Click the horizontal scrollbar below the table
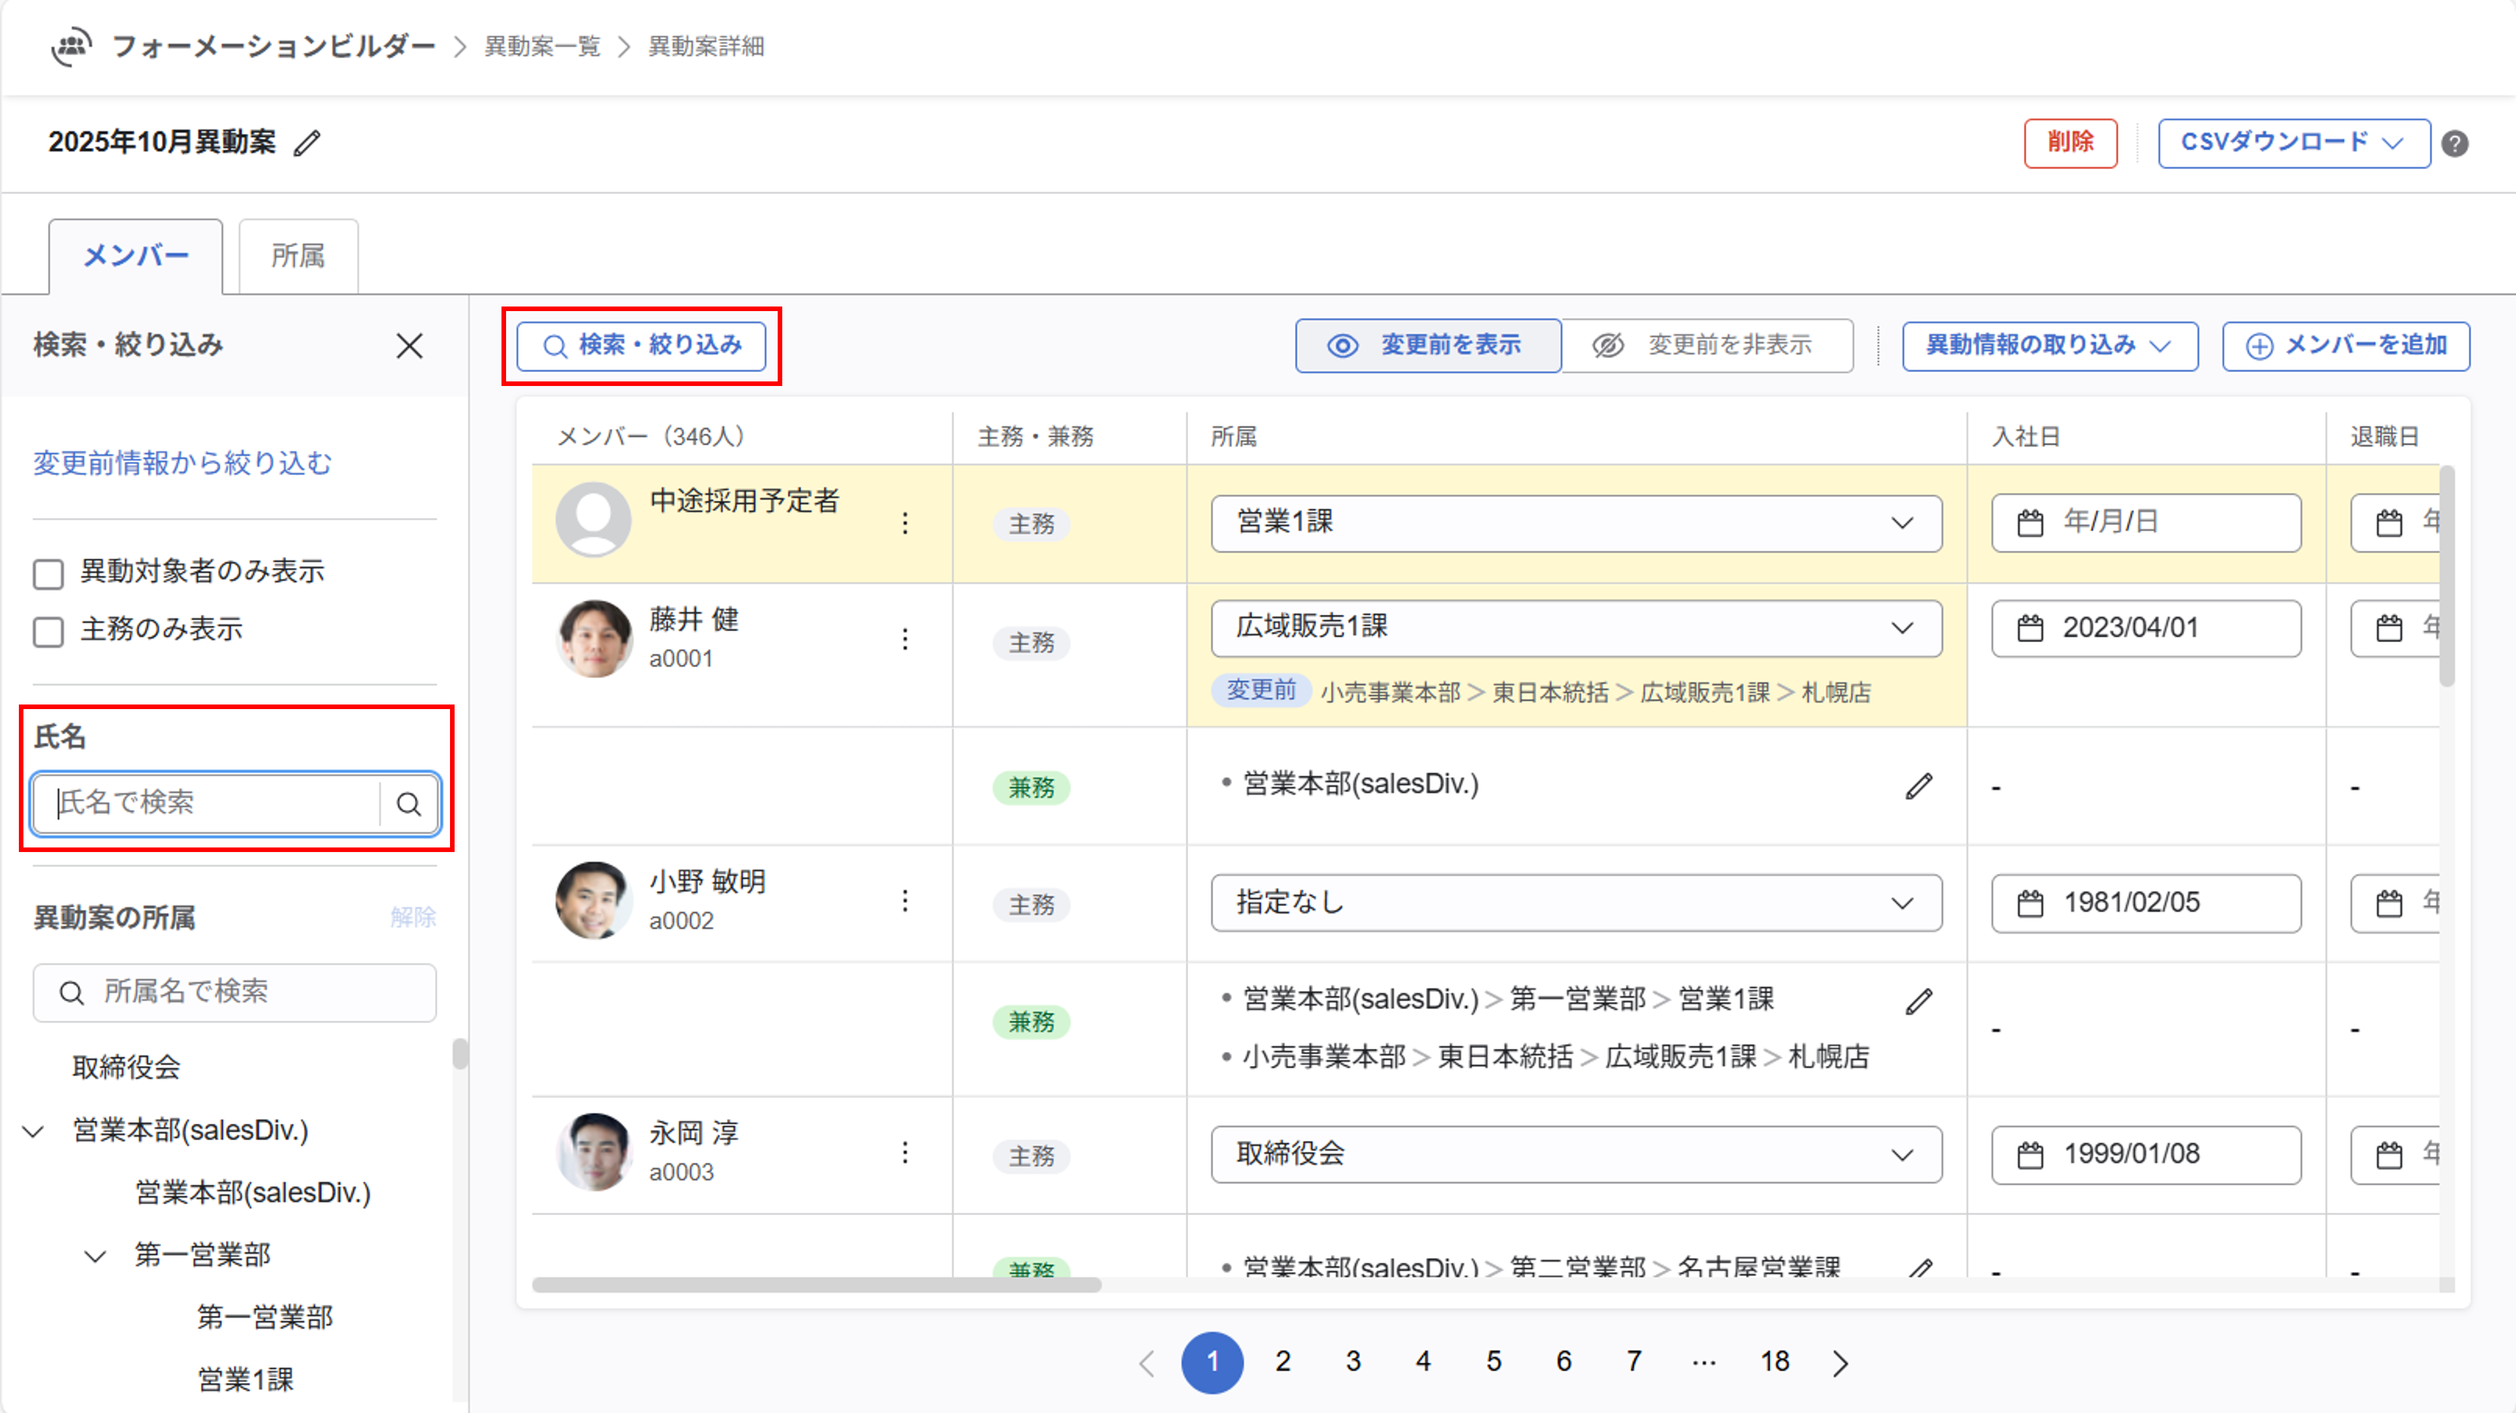Viewport: 2516px width, 1413px height. coord(817,1284)
